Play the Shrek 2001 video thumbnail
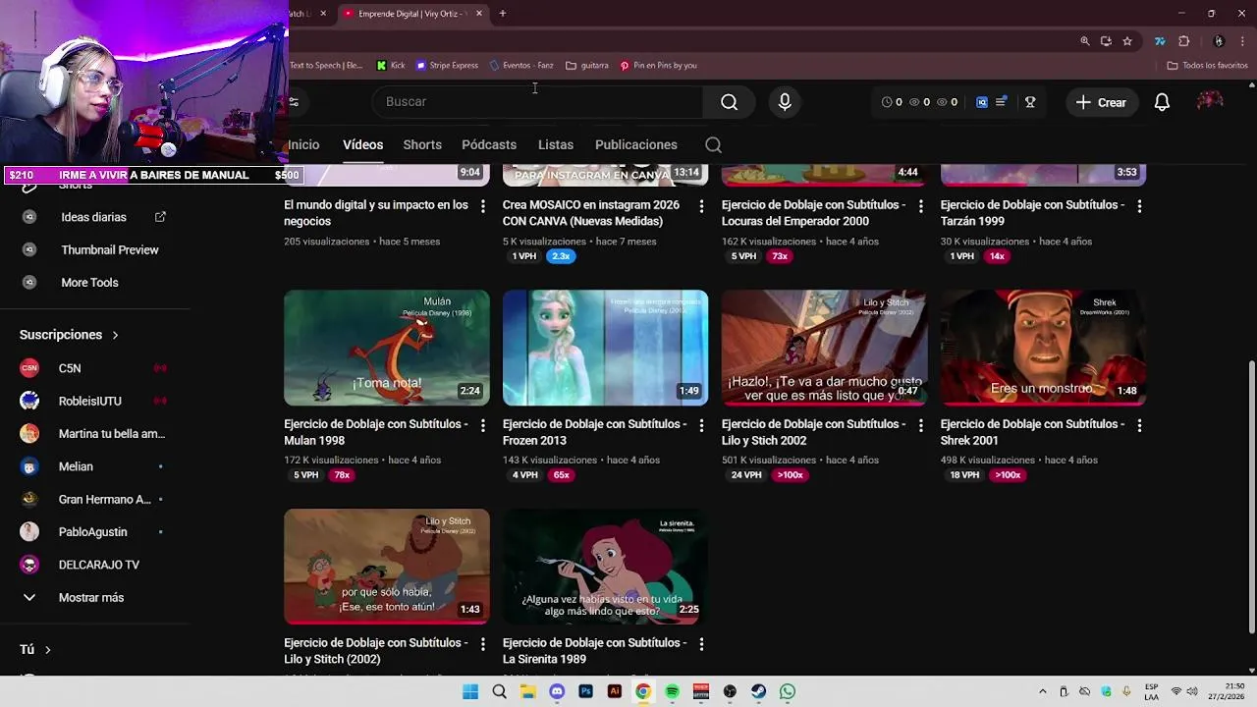The height and width of the screenshot is (707, 1257). coord(1043,348)
